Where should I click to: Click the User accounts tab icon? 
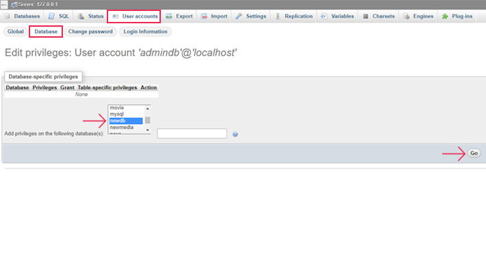(115, 16)
